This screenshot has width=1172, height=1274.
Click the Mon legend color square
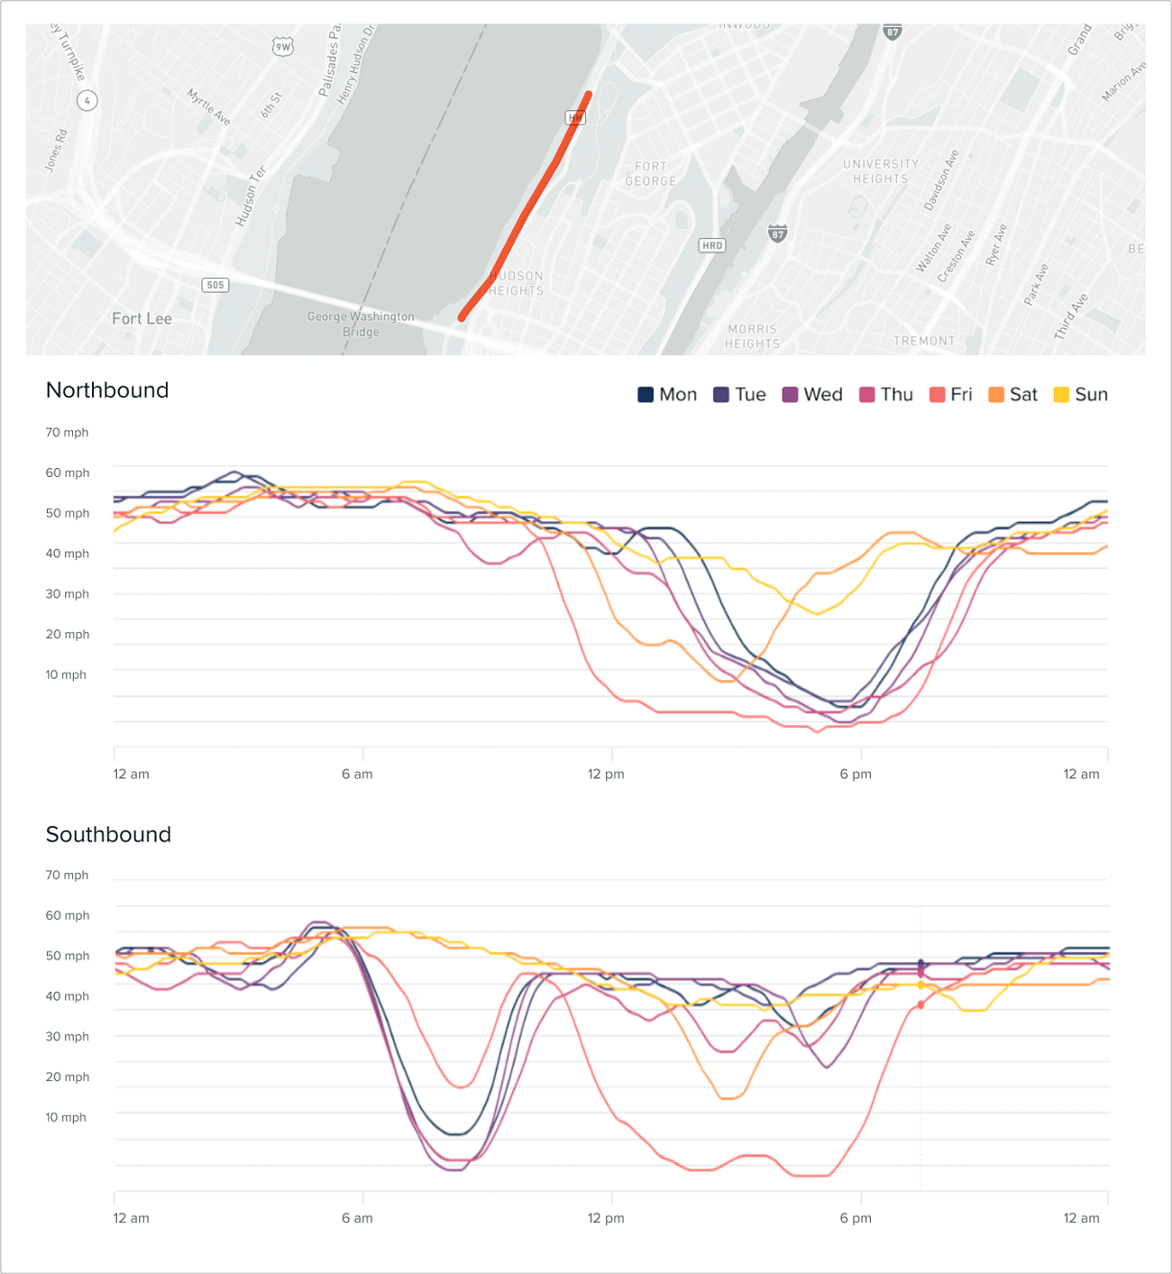pos(645,394)
